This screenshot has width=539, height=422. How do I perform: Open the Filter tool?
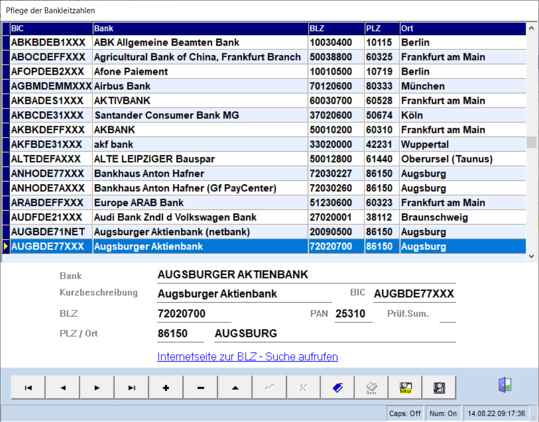pyautogui.click(x=406, y=388)
